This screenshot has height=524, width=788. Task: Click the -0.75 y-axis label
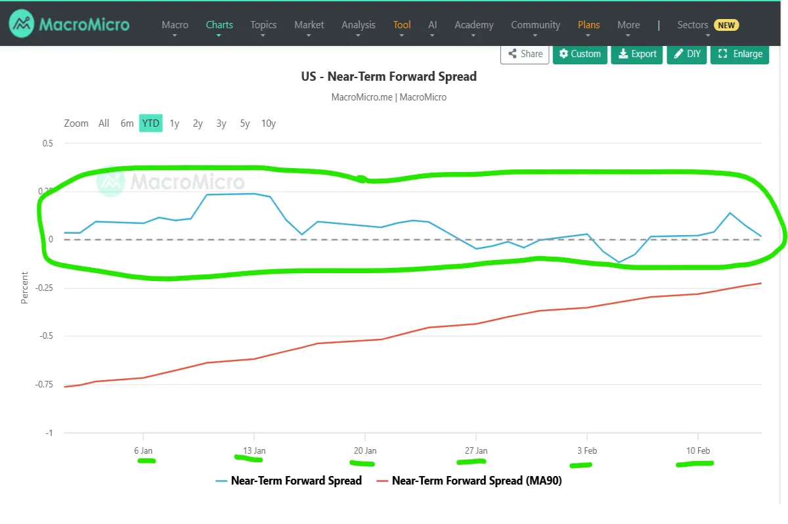pos(43,385)
